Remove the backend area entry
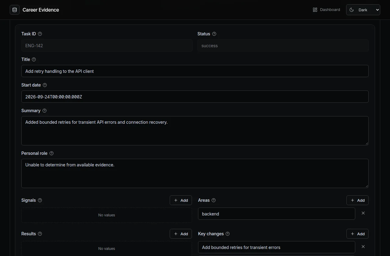Viewport: 390px width, 256px height. click(x=363, y=213)
